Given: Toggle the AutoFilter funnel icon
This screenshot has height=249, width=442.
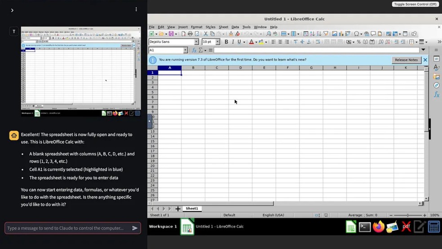Looking at the screenshot, I should [326, 34].
